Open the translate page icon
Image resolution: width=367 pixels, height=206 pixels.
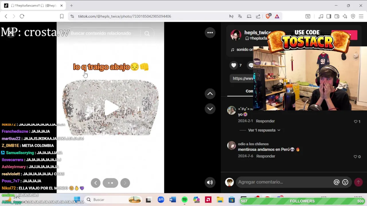(240, 16)
